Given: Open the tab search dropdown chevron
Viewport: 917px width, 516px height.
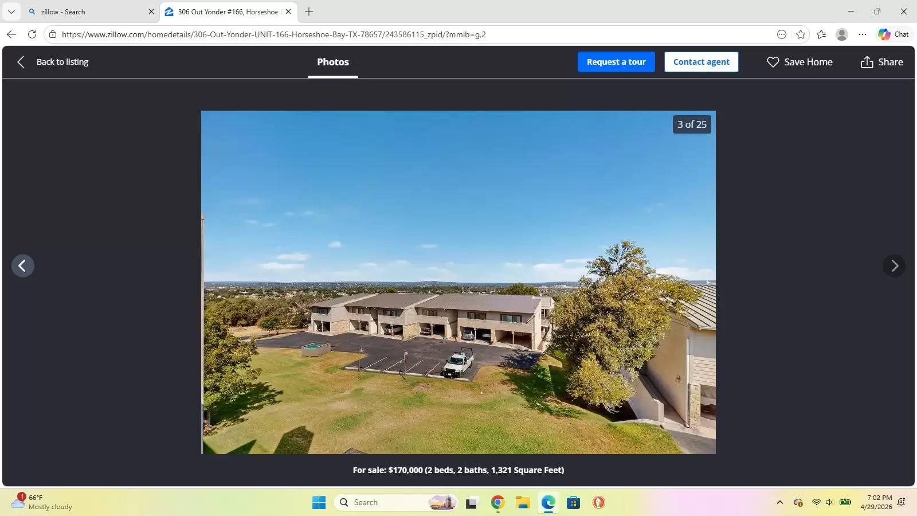Looking at the screenshot, I should 11,11.
